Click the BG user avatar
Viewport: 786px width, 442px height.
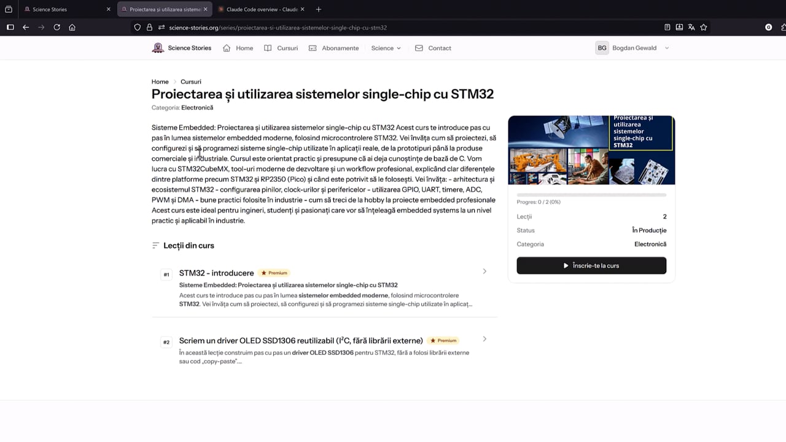pos(602,48)
